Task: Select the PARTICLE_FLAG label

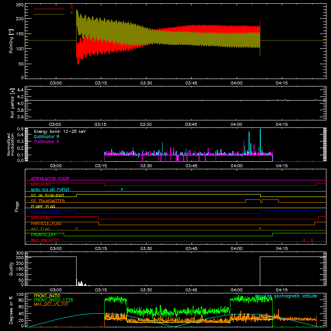Action: pos(46,223)
